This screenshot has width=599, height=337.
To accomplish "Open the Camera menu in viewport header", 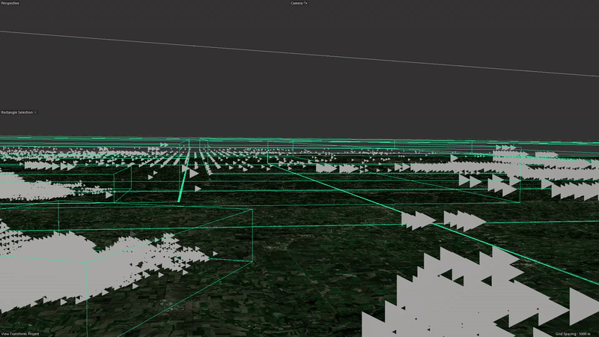I will [298, 3].
